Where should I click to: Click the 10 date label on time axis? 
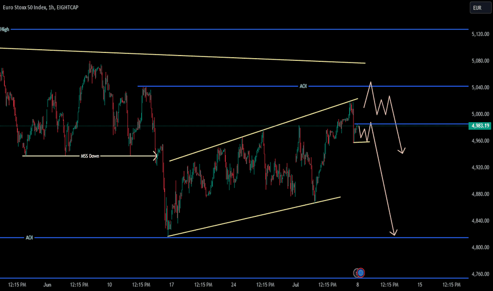(x=109, y=285)
